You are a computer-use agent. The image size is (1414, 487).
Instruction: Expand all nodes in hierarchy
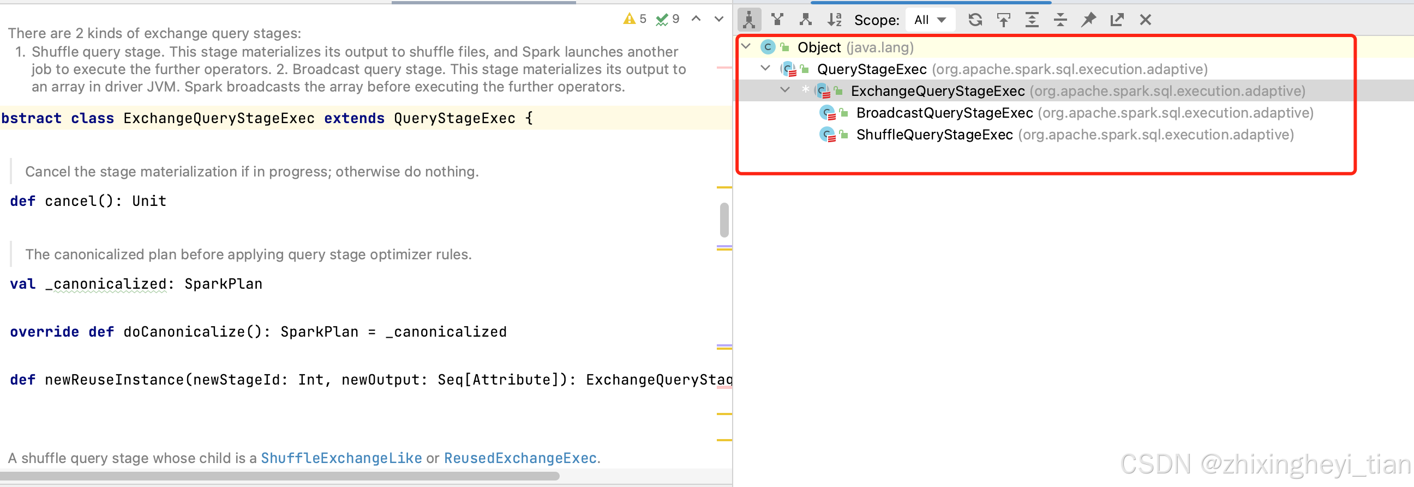click(x=1032, y=20)
